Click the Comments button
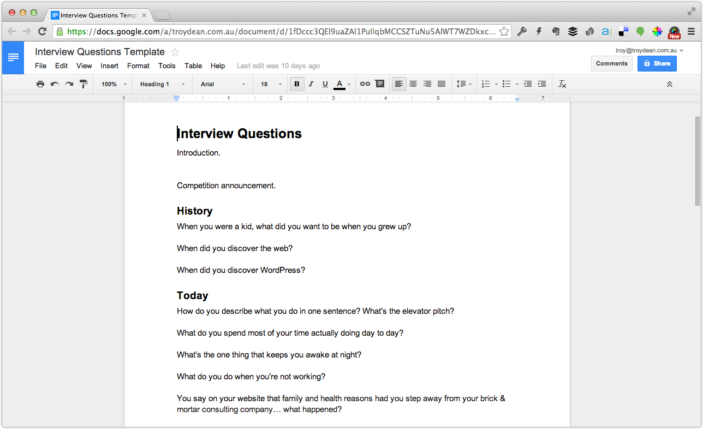The image size is (703, 429). coord(612,63)
